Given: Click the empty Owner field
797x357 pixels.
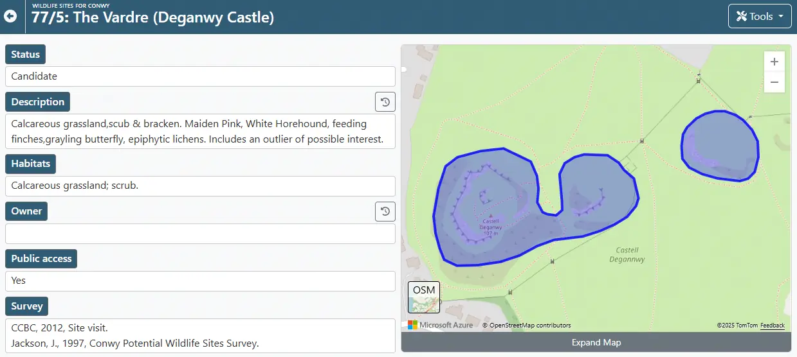Looking at the screenshot, I should point(200,234).
